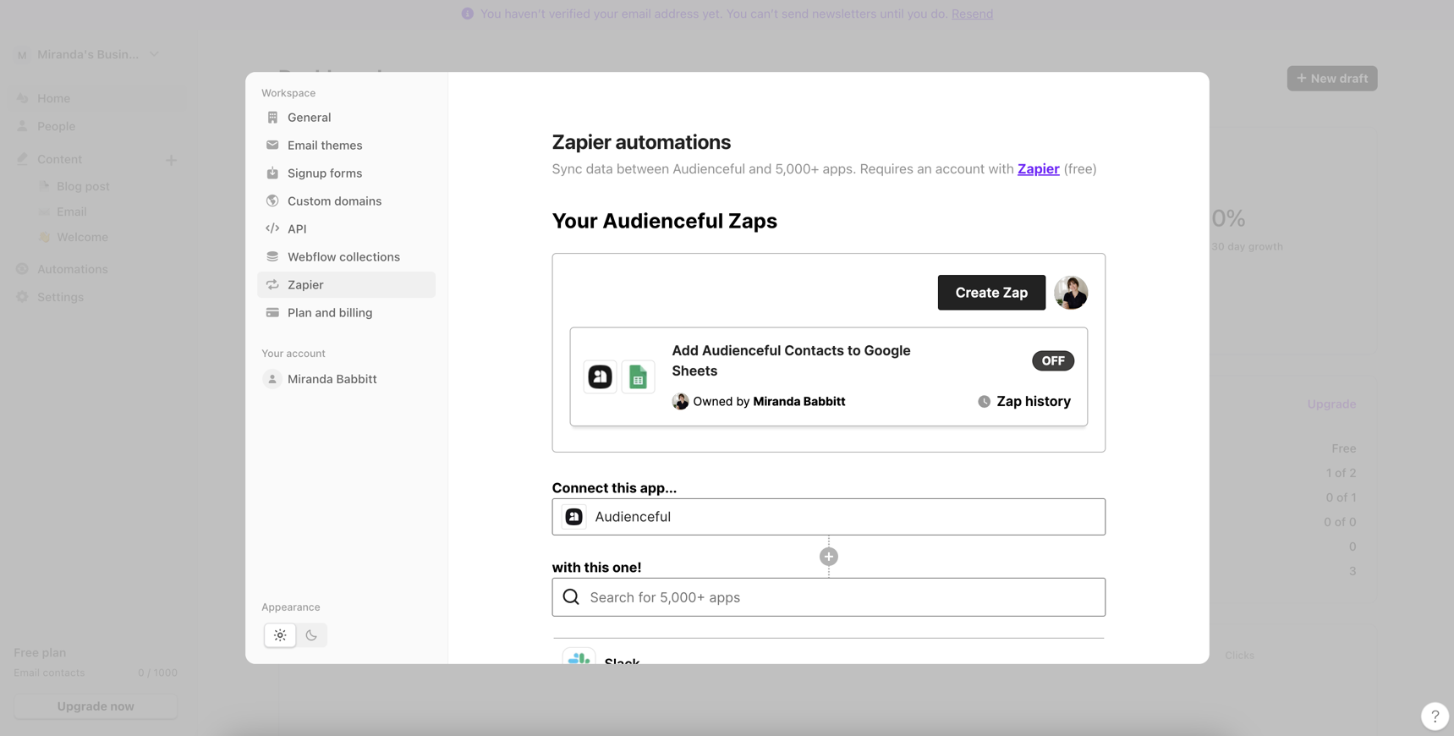Screen dimensions: 1454x736
Task: Open the Audienceful connect app selector
Action: (x=827, y=517)
